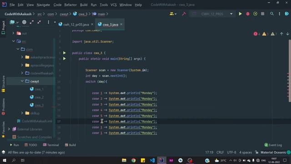The image size is (291, 164).
Task: Start debugging with the red bug icon
Action: (x=247, y=14)
